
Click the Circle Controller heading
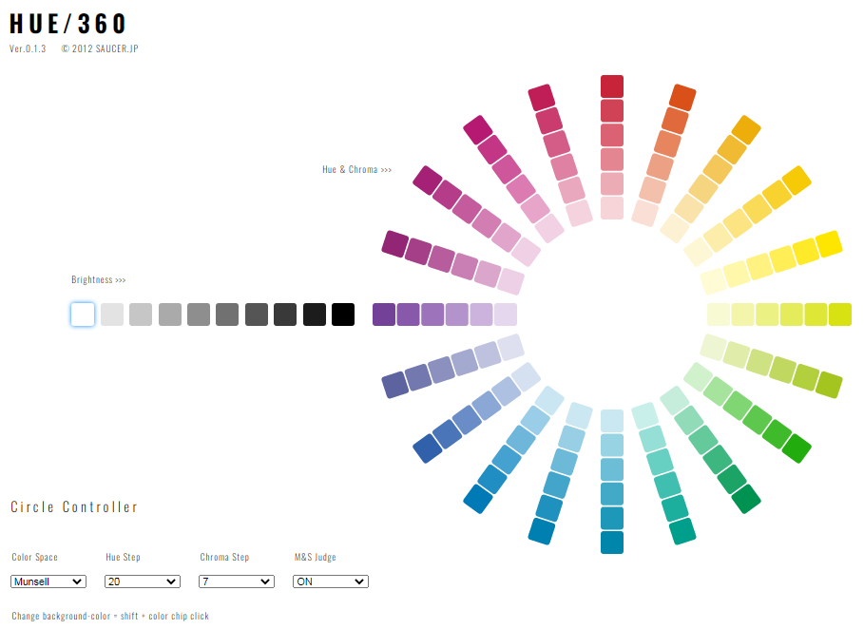point(74,507)
